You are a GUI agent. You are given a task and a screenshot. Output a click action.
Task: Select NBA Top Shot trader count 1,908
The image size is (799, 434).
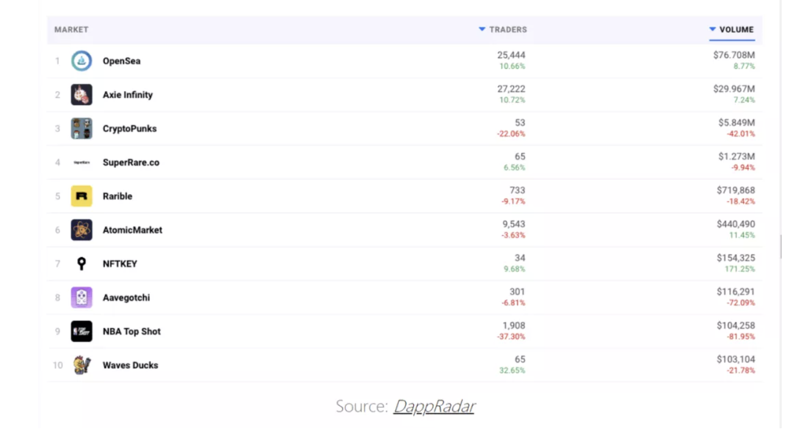(x=514, y=326)
